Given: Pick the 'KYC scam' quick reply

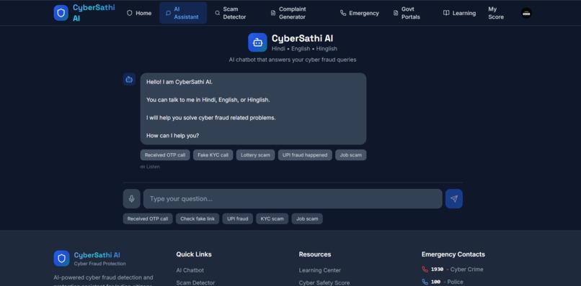Looking at the screenshot, I should coord(272,218).
